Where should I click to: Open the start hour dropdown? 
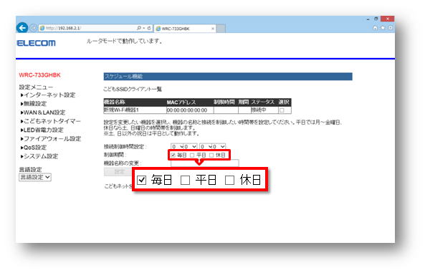pyautogui.click(x=178, y=147)
